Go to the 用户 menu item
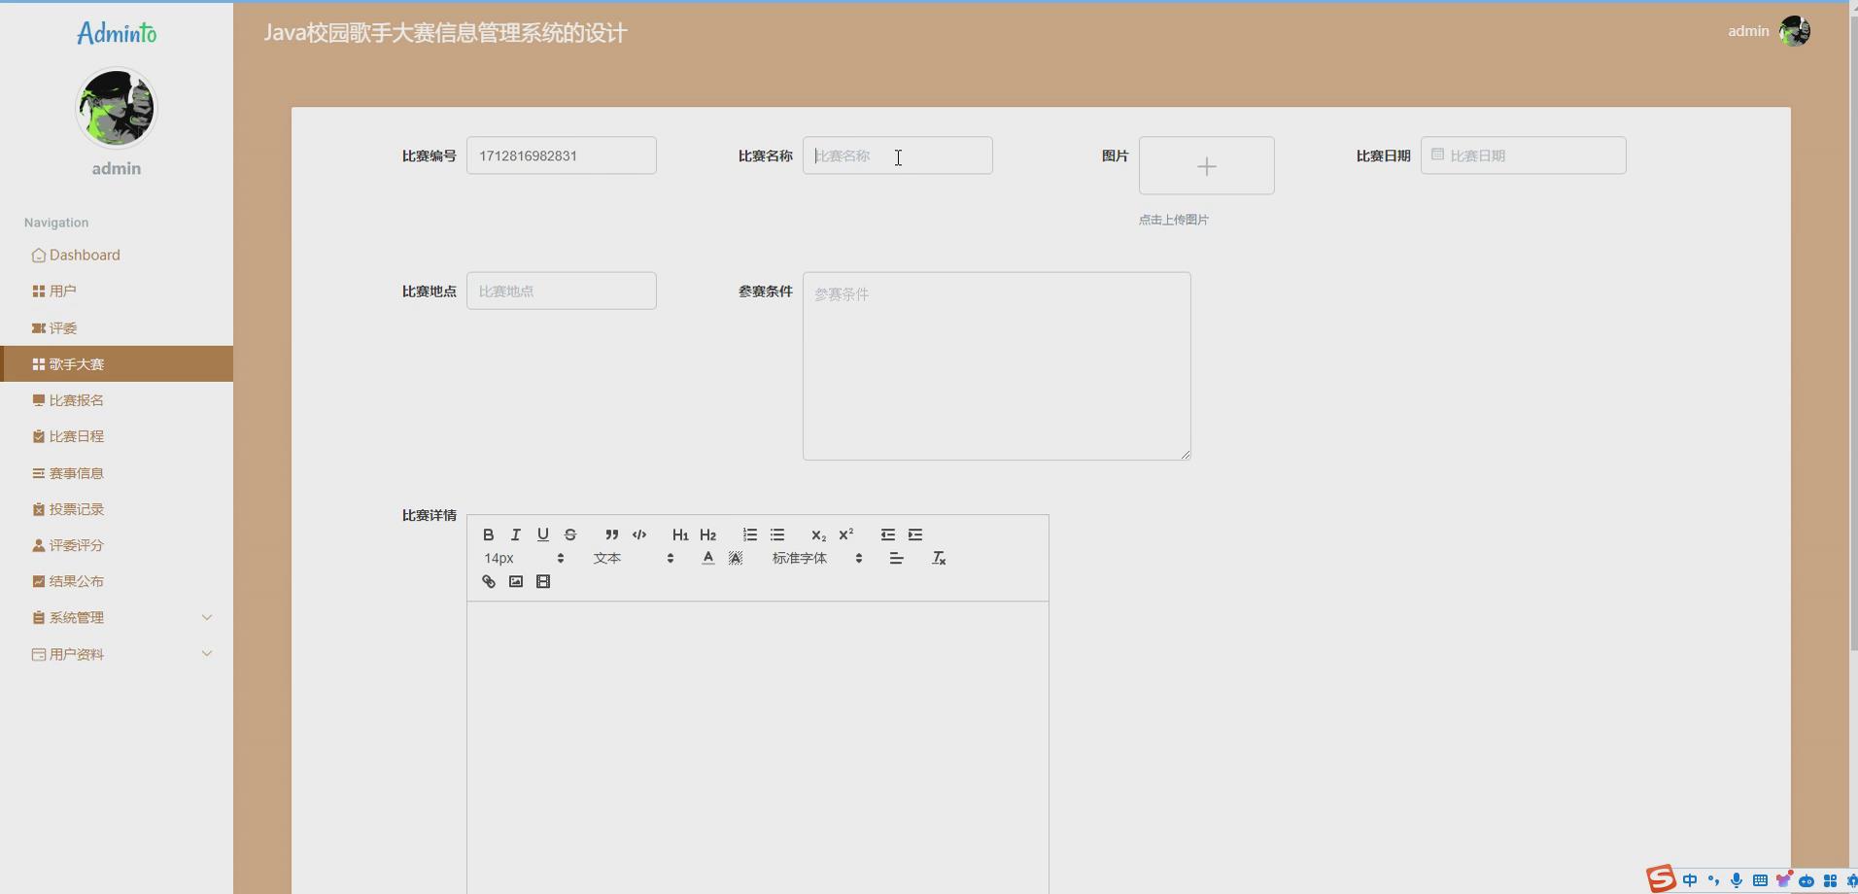Image resolution: width=1858 pixels, height=894 pixels. (x=117, y=291)
